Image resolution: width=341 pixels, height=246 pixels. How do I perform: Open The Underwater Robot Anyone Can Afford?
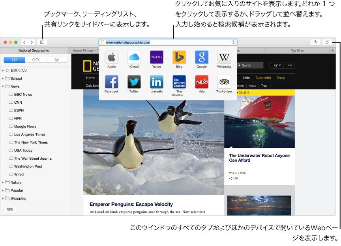(x=259, y=158)
